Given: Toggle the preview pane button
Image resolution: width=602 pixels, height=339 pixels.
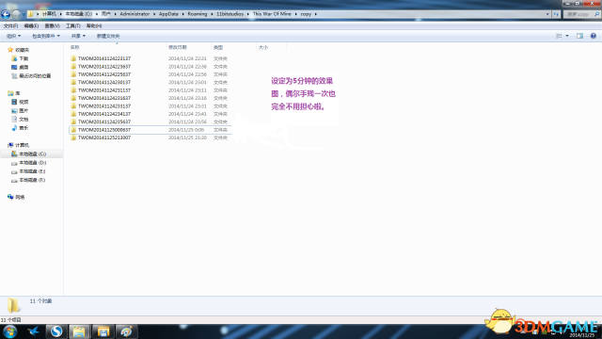Looking at the screenshot, I should (x=579, y=36).
